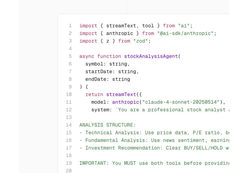Screen dimensions: 248x173
Task: Click the "startDate: string," parameter
Action: [112, 72]
